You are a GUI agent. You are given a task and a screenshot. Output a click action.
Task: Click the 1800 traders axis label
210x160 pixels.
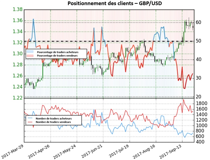(202, 103)
